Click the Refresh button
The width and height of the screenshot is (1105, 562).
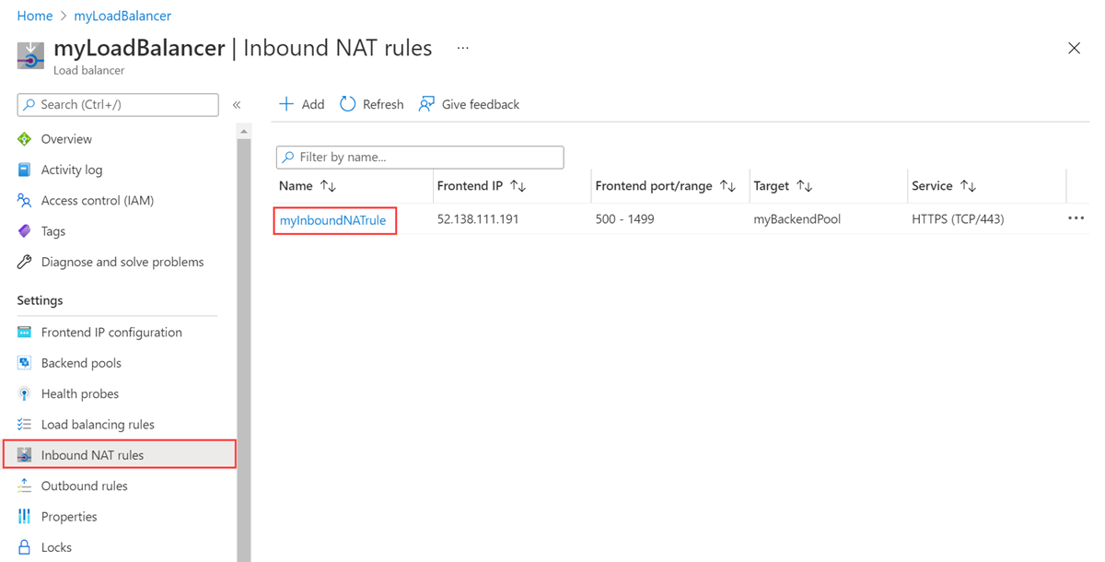(x=371, y=104)
